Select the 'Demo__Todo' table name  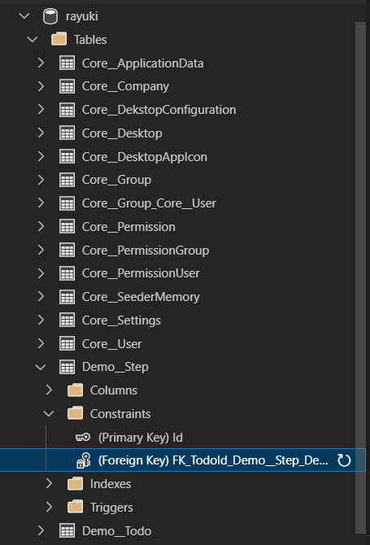coord(117,531)
